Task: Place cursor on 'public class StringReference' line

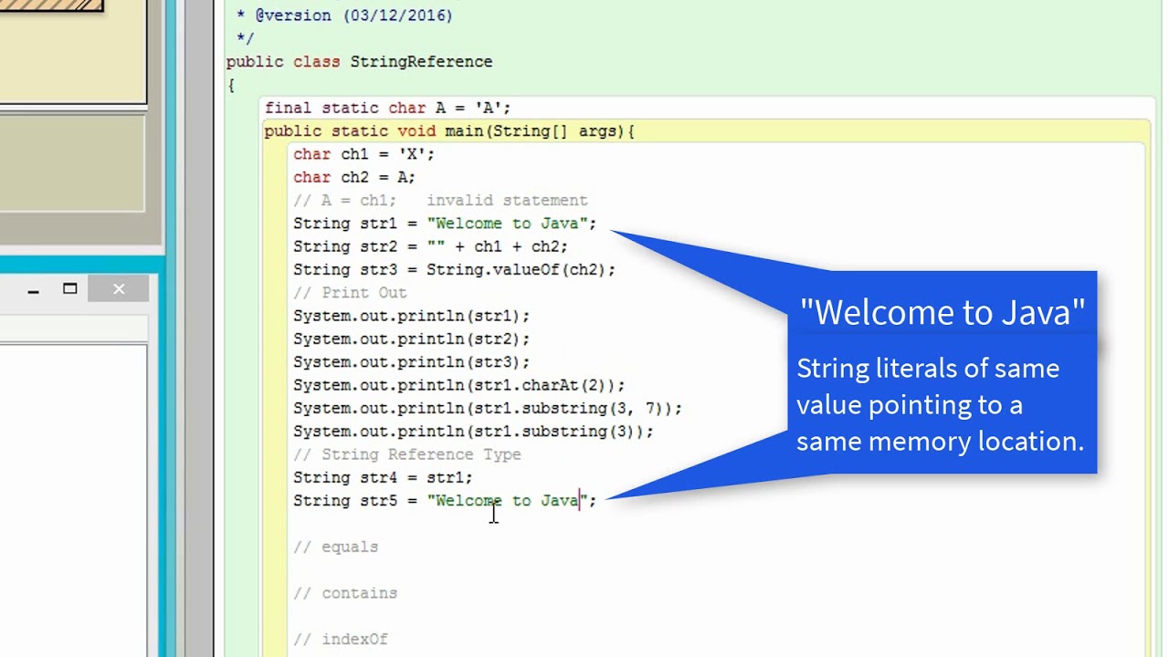Action: pos(360,62)
